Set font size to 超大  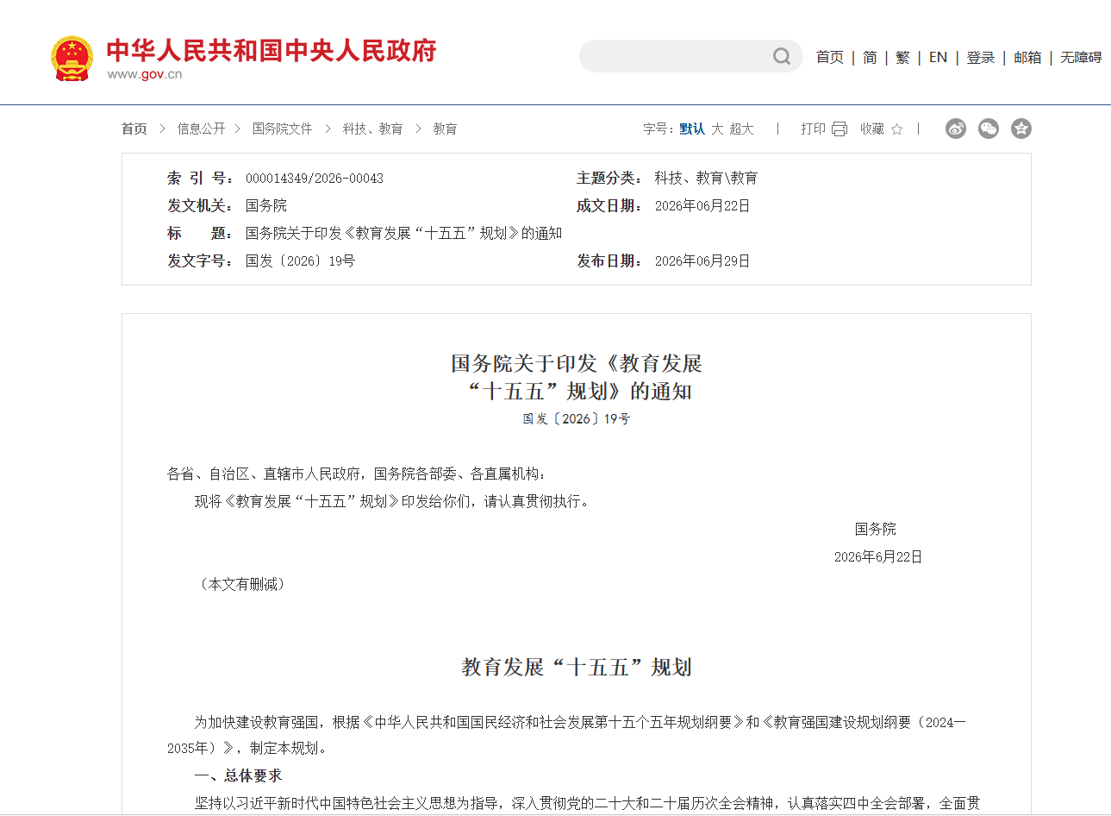pyautogui.click(x=741, y=129)
